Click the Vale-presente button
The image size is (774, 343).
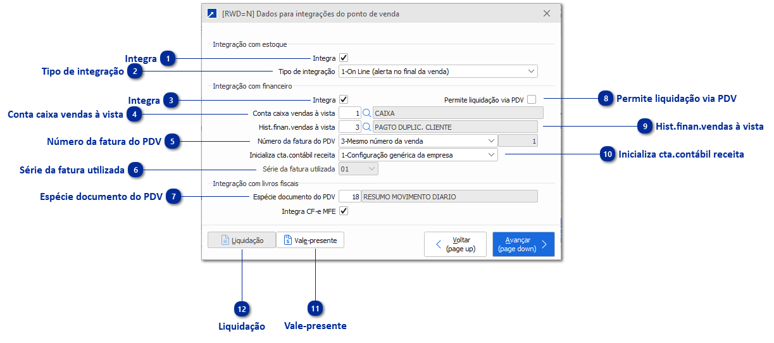coord(310,240)
